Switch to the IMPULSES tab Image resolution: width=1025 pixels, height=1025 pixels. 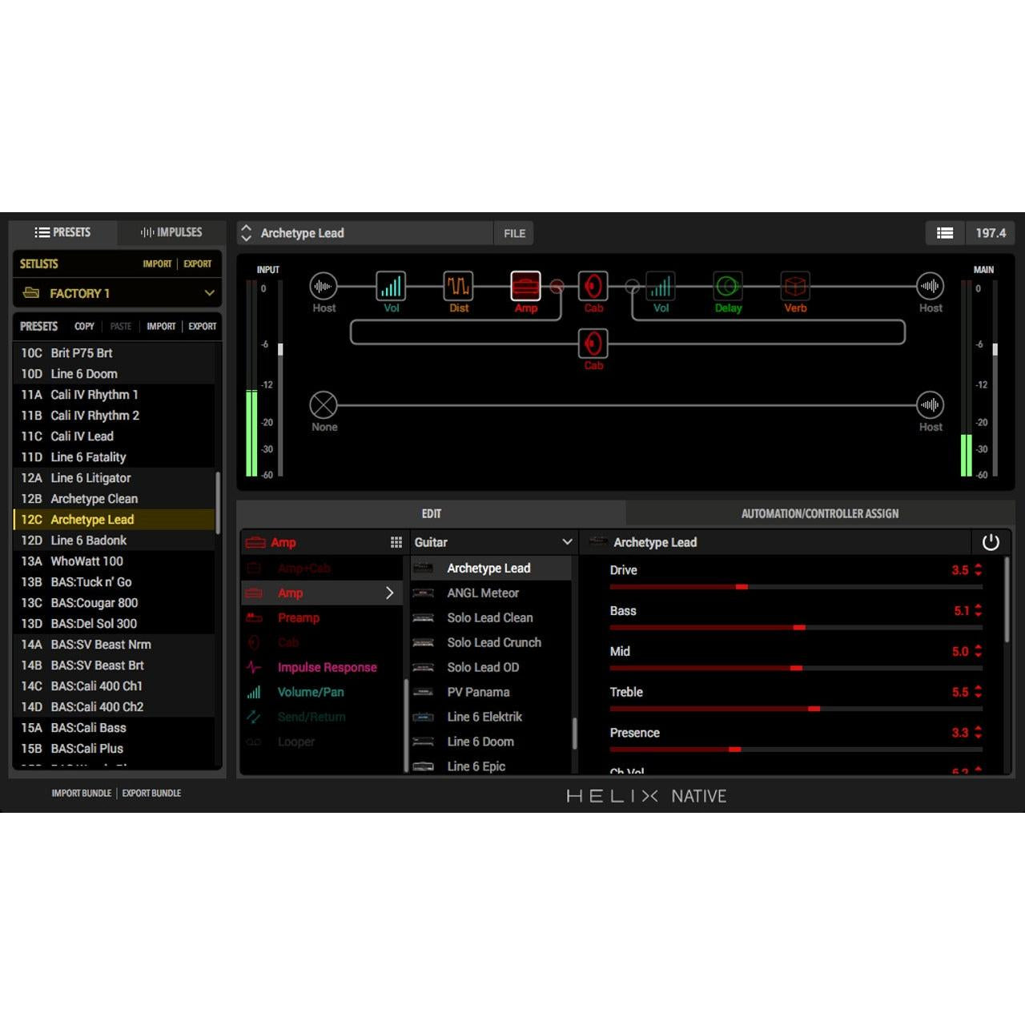pyautogui.click(x=171, y=232)
